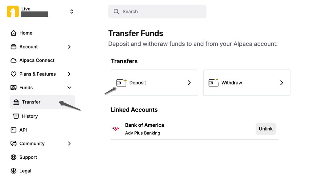Collapse the Funds section chevron
The image size is (318, 182).
(x=69, y=88)
